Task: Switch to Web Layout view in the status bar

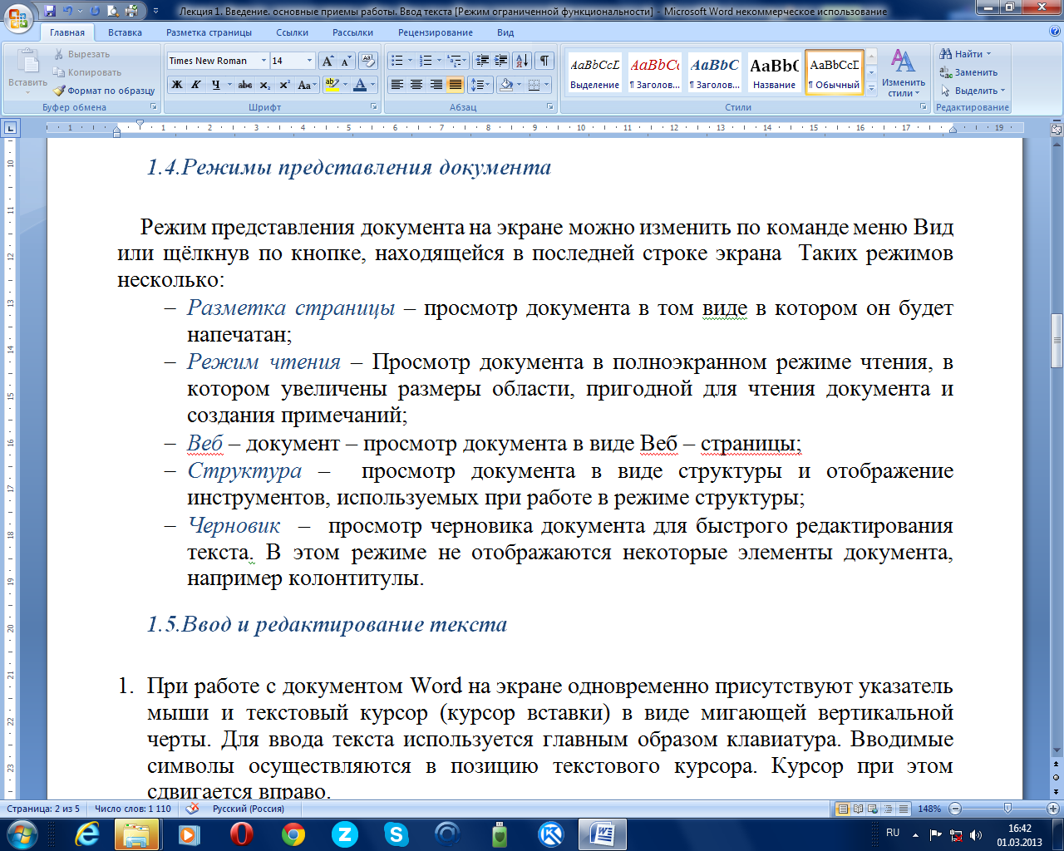Action: [x=873, y=809]
